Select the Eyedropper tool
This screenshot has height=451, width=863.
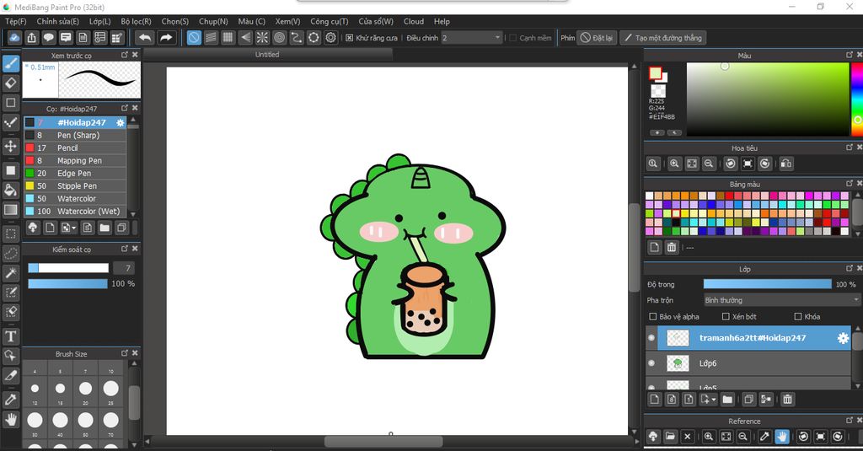click(x=10, y=400)
